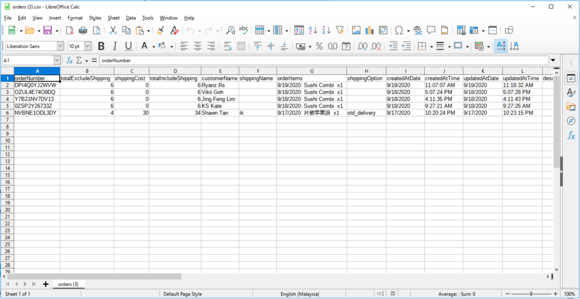
Task: Open the Navigator in the sidebar
Action: click(x=571, y=121)
